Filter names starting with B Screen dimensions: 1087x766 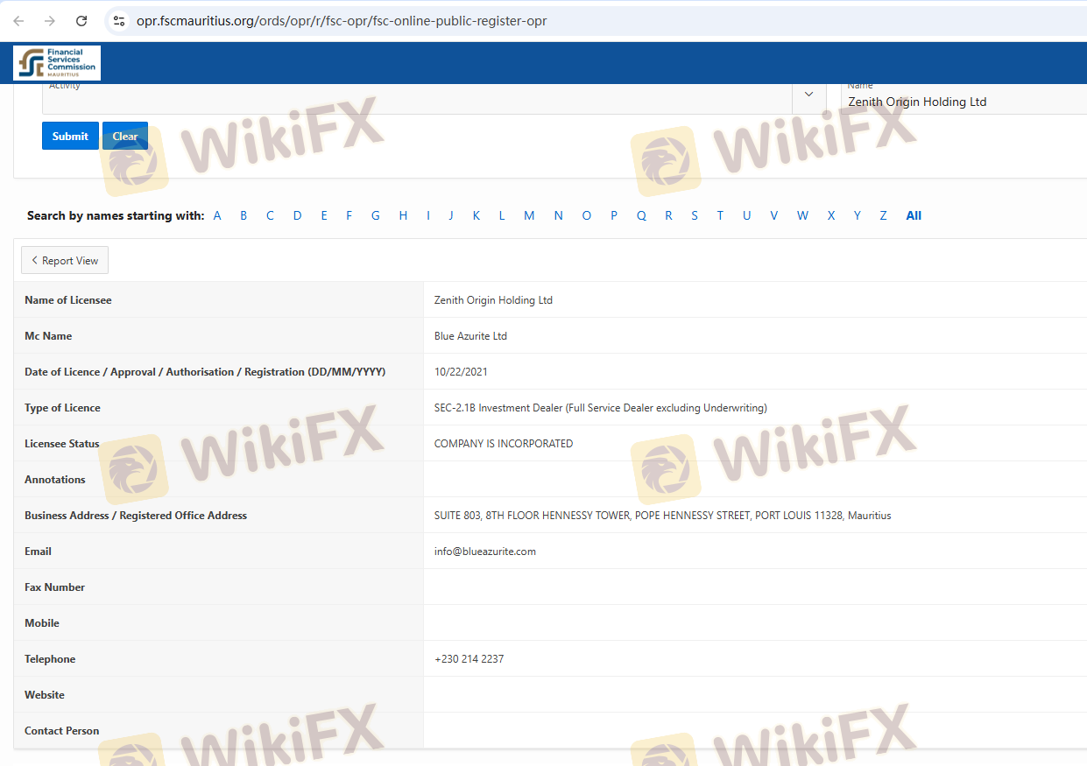(x=244, y=215)
